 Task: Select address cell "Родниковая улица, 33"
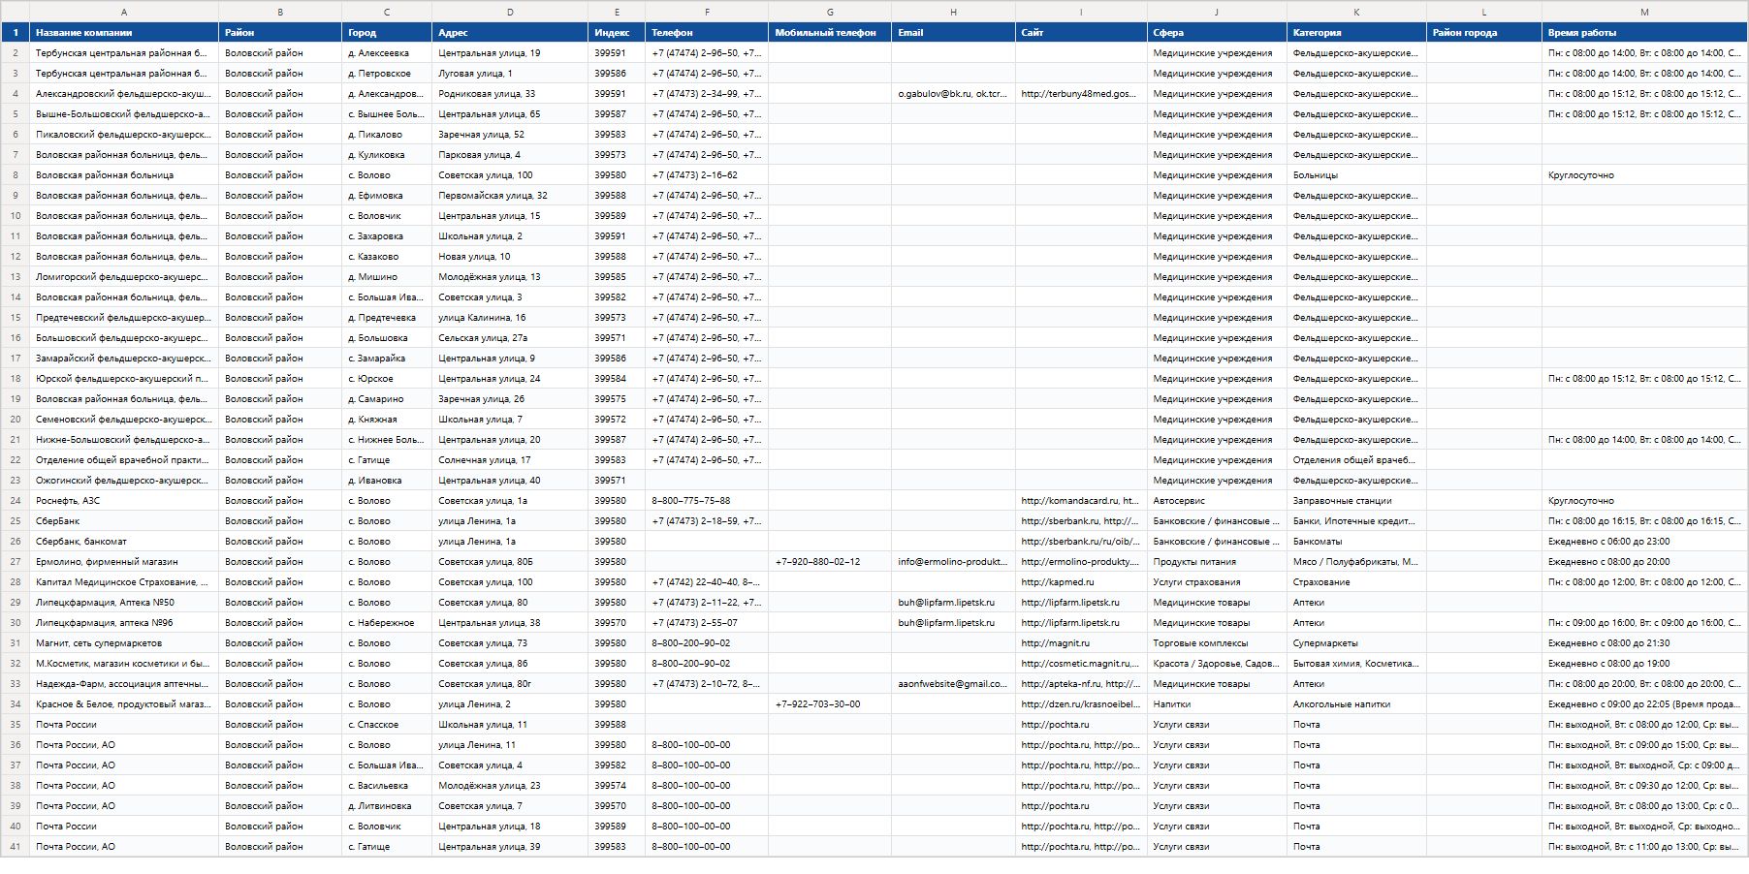pyautogui.click(x=510, y=94)
